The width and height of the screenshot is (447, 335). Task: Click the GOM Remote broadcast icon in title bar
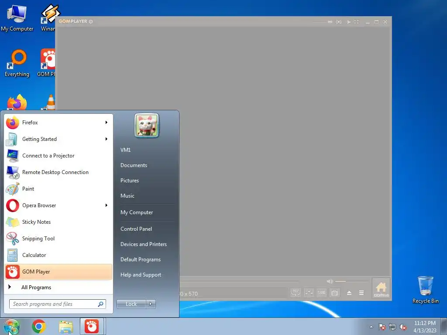338,22
